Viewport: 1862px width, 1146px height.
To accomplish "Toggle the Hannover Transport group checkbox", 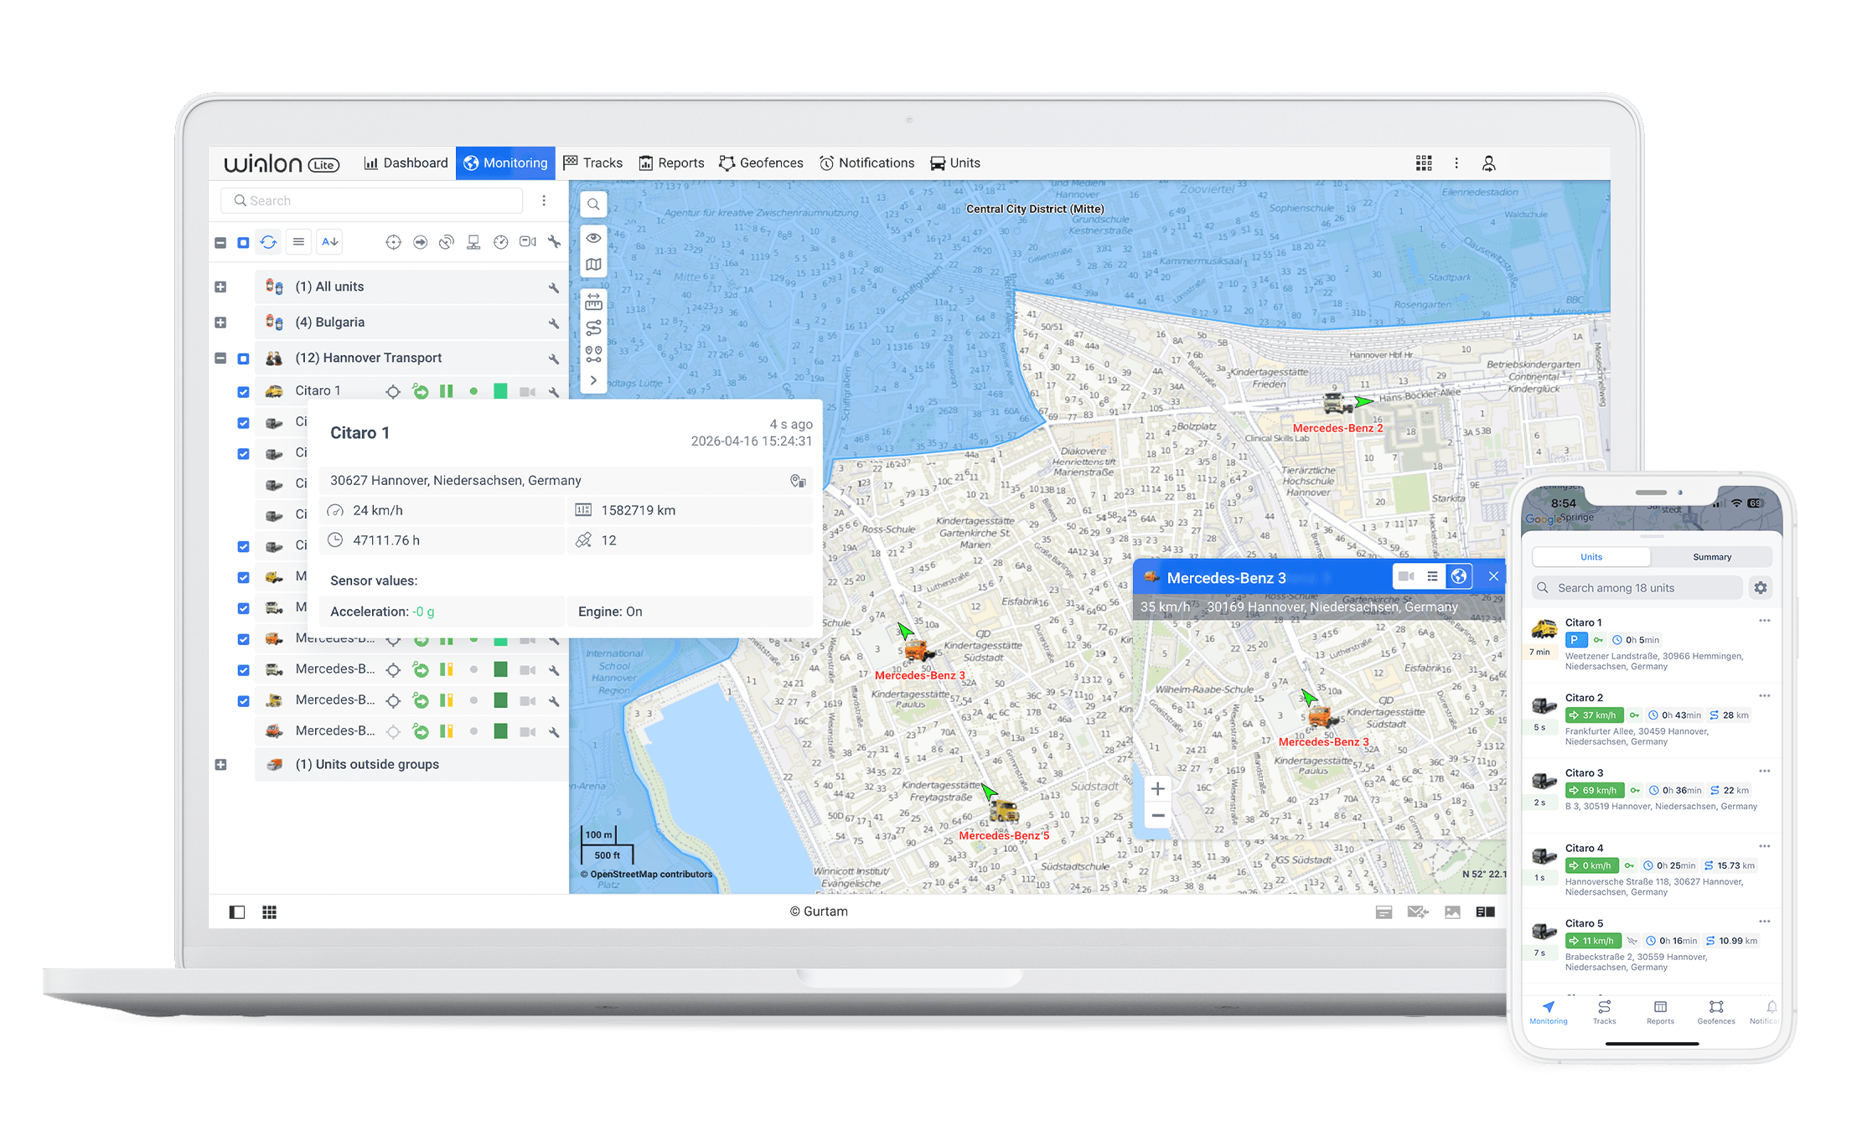I will [243, 359].
